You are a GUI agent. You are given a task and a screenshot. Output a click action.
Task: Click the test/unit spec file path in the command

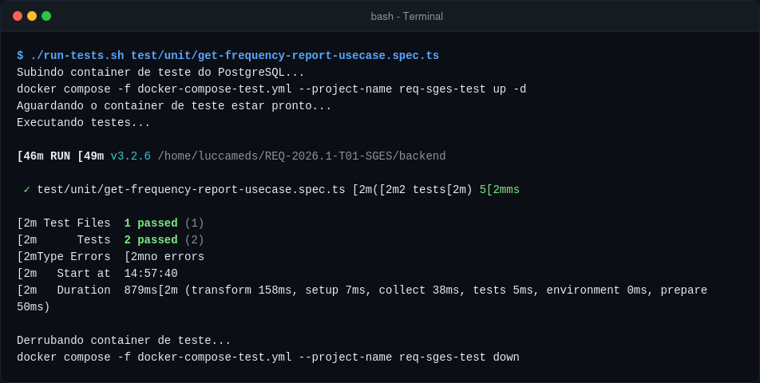(285, 56)
